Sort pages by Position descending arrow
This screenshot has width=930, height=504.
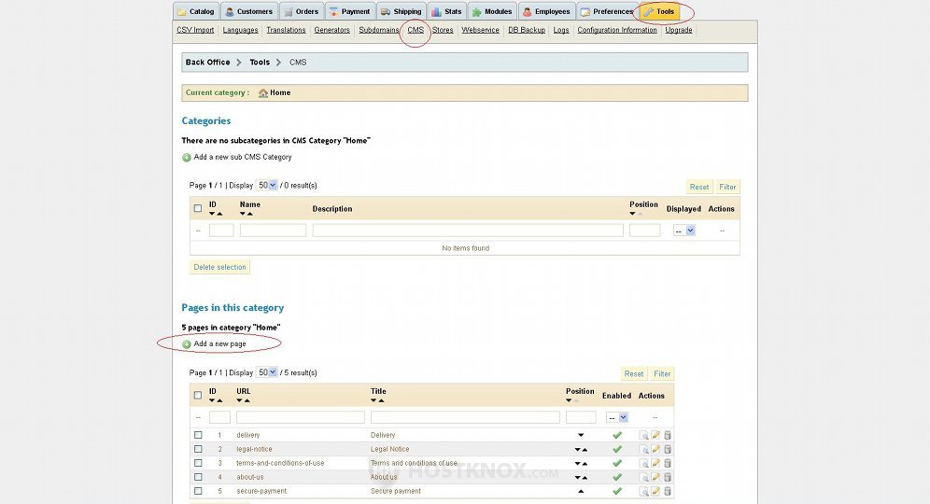[x=569, y=400]
